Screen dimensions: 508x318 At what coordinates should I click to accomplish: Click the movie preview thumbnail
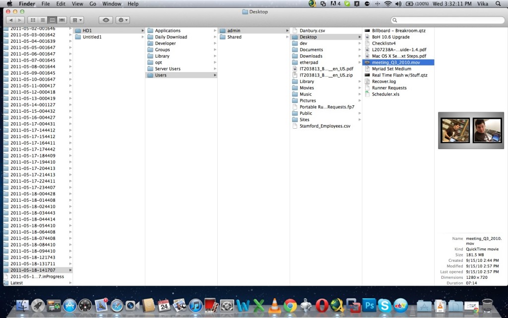pos(471,130)
